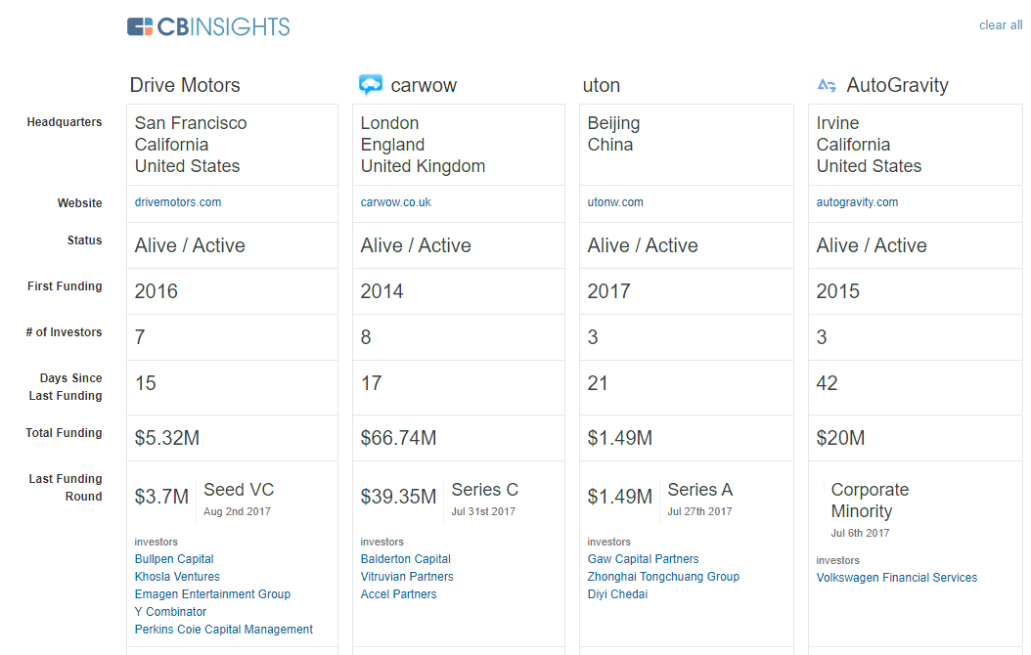Click the Jul 31st 2017 funding date
The width and height of the screenshot is (1031, 655).
(483, 512)
